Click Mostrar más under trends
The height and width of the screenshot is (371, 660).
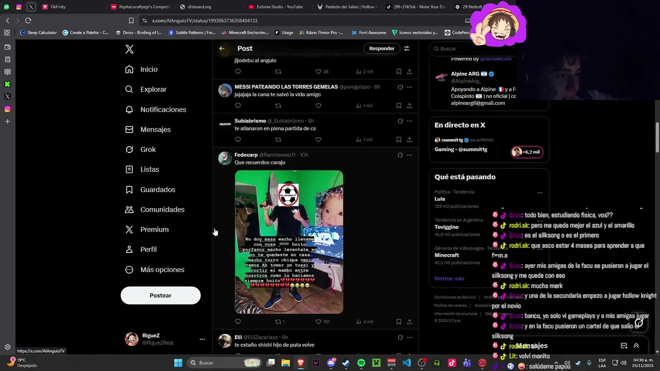point(449,278)
